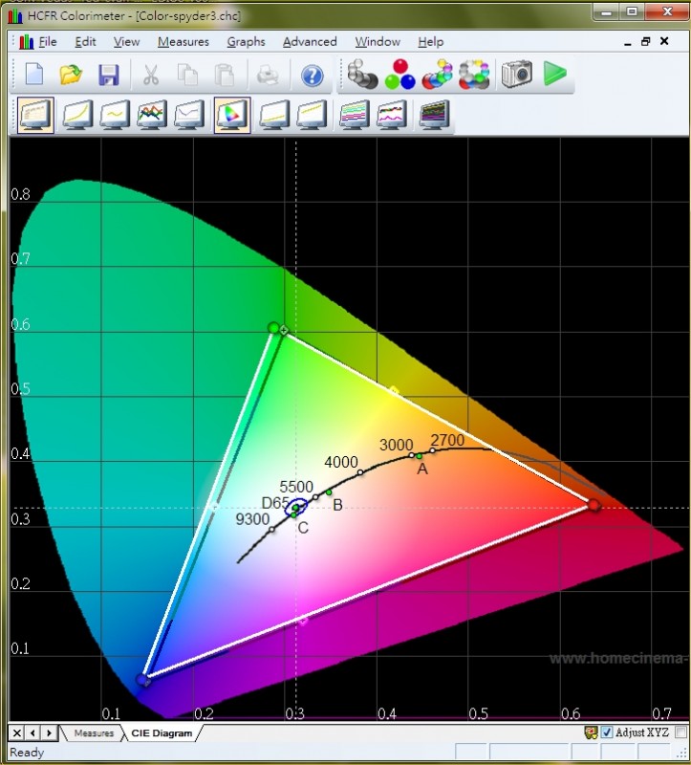This screenshot has height=765, width=691.
Task: Toggle the CIE diagram monitor icon
Action: tap(232, 115)
